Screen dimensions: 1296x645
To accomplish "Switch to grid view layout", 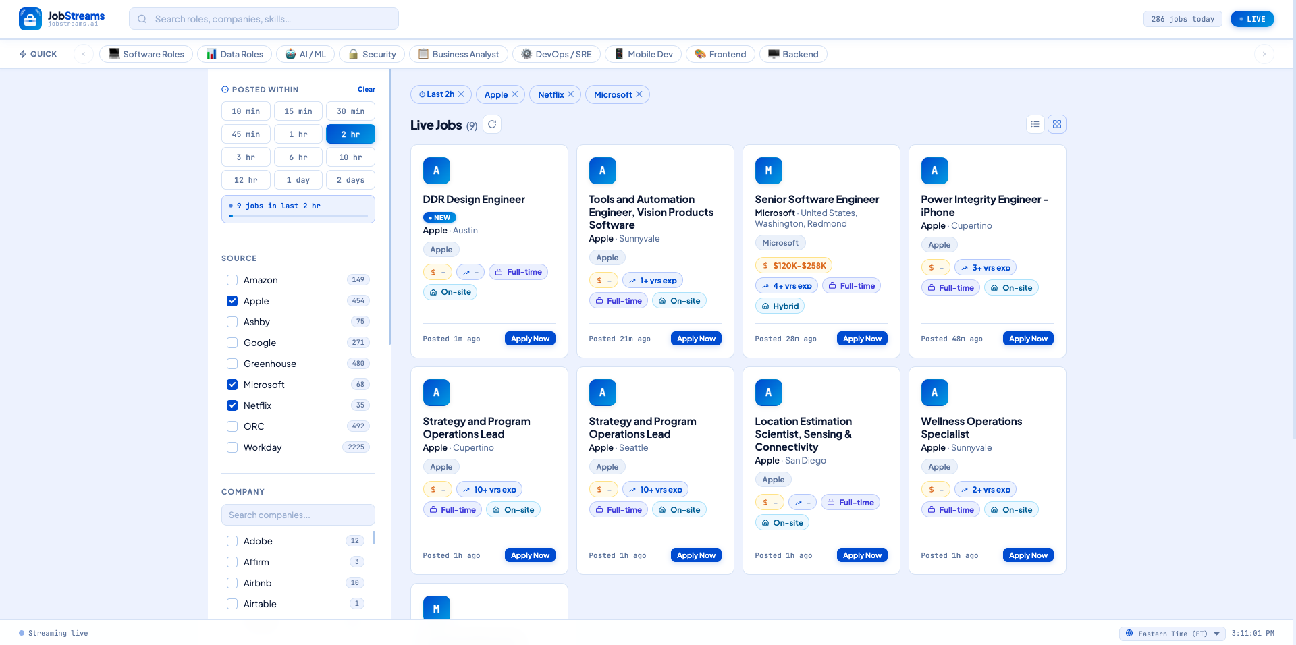I will click(1057, 124).
